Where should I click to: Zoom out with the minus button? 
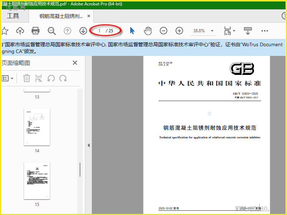pos(164,31)
